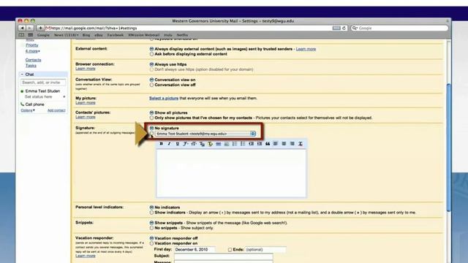Open text color picker in signature toolbar
Viewport: 468px width, 263px height.
[x=202, y=144]
